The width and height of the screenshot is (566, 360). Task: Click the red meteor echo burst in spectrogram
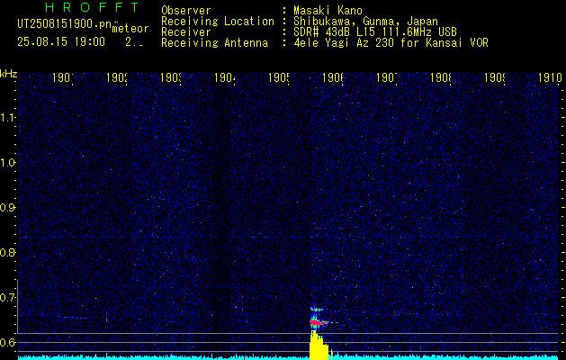coord(318,321)
